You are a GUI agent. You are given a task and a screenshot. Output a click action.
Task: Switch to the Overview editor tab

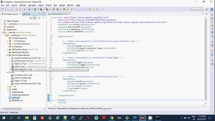52,109
